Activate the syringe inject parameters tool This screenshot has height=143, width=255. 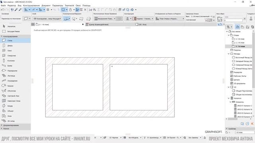pos(20,10)
